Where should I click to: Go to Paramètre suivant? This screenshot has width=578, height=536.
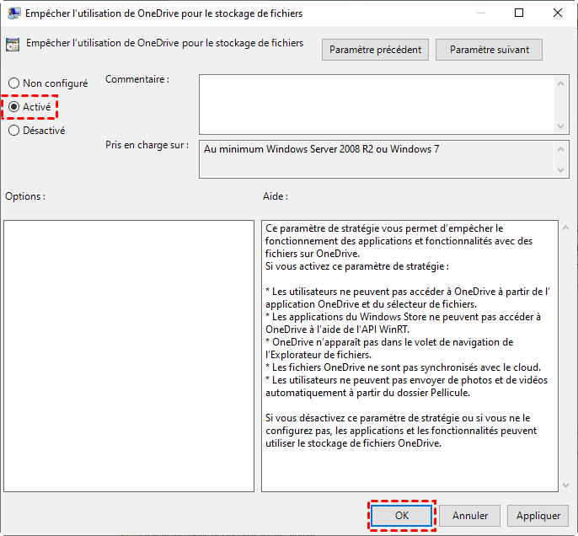489,50
